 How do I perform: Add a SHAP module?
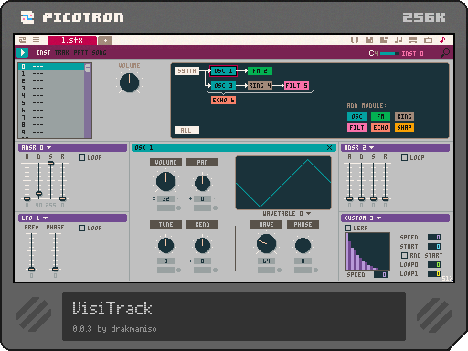pyautogui.click(x=404, y=128)
